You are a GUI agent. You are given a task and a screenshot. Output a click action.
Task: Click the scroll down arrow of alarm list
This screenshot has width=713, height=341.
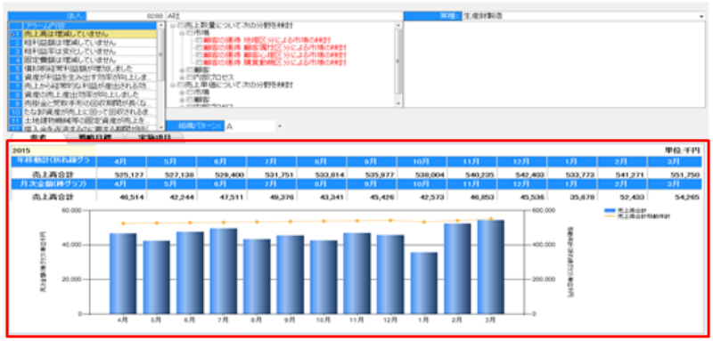tap(161, 127)
